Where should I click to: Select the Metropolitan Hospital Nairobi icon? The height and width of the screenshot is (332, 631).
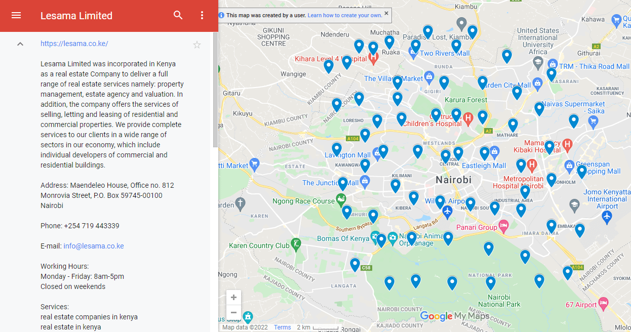click(532, 164)
